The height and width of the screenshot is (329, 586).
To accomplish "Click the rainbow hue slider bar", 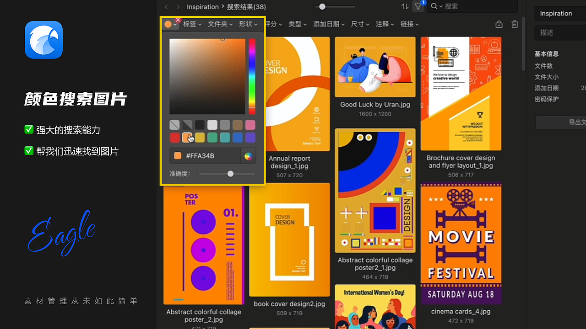I will [x=252, y=76].
